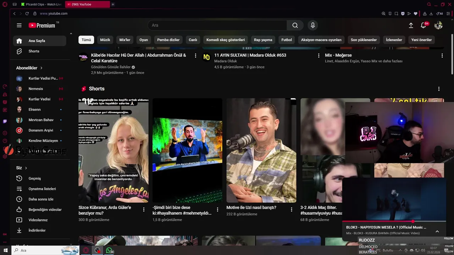
Task: Go back in browser history
Action: point(14,13)
